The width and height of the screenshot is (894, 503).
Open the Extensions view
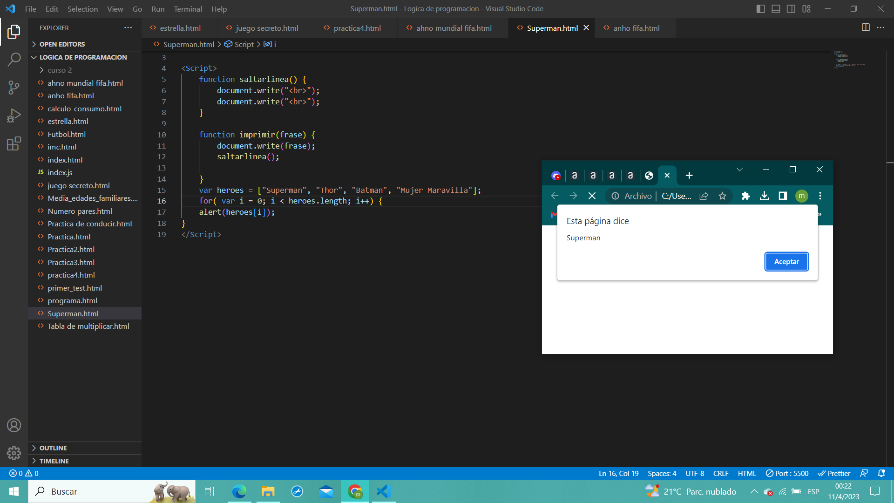pos(14,143)
